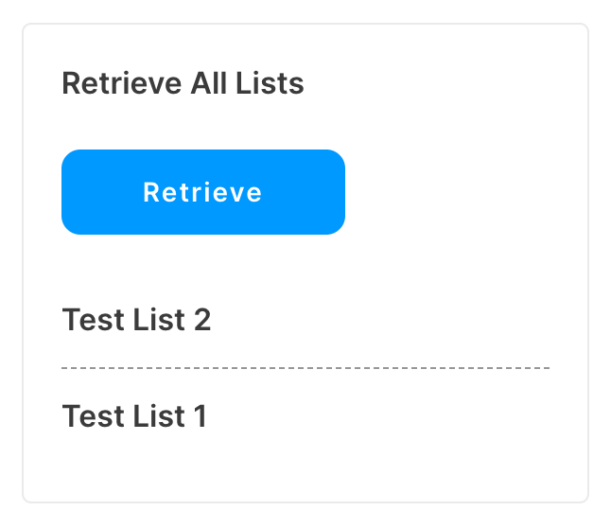Click the word Test in Test List 2
This screenshot has width=611, height=528.
[x=94, y=320]
